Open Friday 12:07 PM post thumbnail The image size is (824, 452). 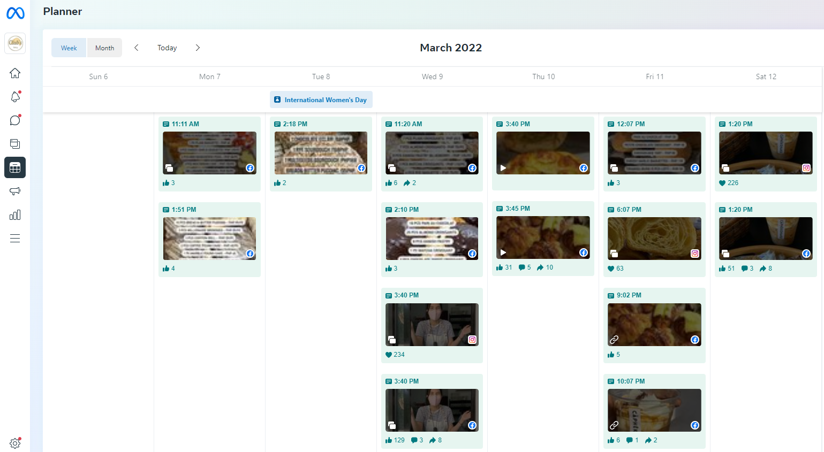(x=654, y=153)
